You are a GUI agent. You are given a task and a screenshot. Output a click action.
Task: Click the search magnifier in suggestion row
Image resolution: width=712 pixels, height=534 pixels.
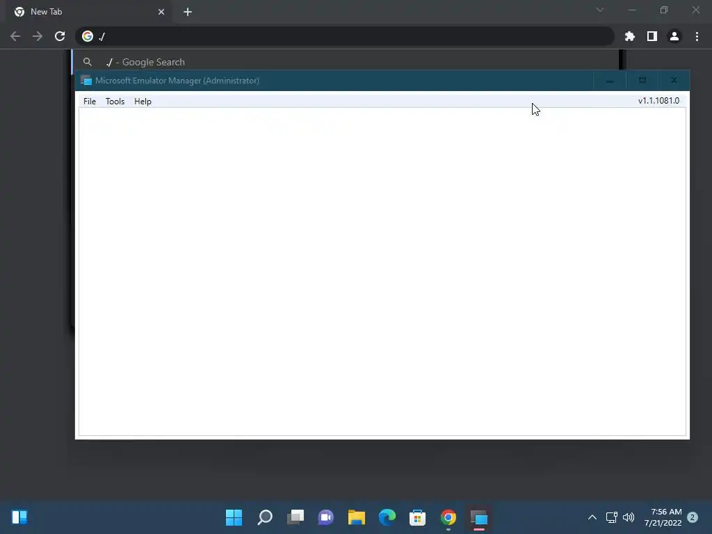point(88,62)
